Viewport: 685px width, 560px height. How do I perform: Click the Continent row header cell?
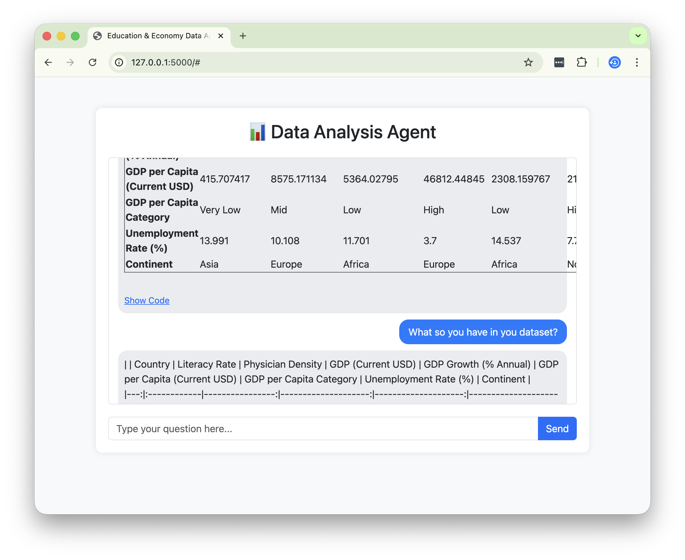click(149, 264)
